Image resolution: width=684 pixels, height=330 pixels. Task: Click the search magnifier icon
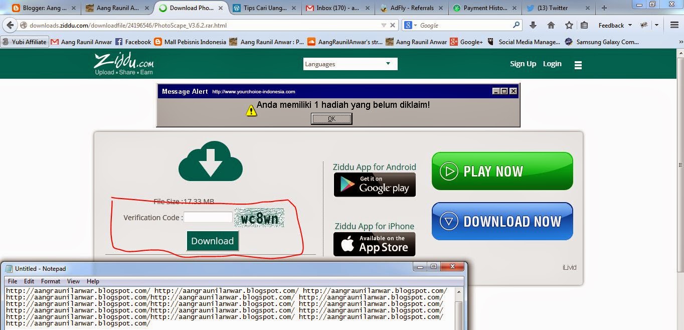[516, 25]
